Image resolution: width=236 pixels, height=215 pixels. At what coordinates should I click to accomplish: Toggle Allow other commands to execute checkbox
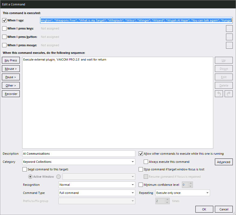[x=141, y=154]
